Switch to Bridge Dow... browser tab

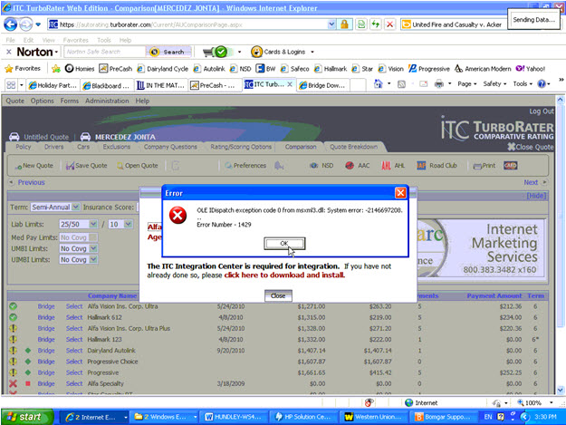(322, 85)
